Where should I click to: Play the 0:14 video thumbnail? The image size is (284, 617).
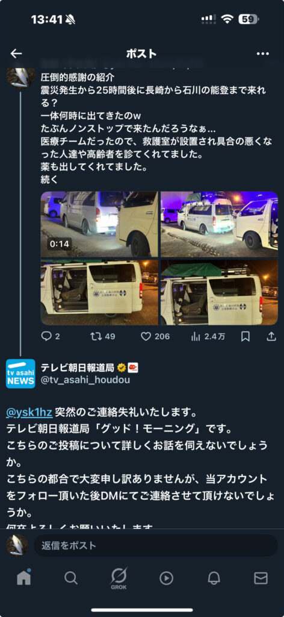coord(99,224)
